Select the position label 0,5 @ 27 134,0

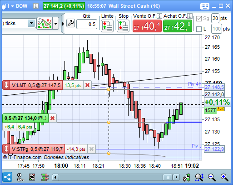tap(25, 118)
